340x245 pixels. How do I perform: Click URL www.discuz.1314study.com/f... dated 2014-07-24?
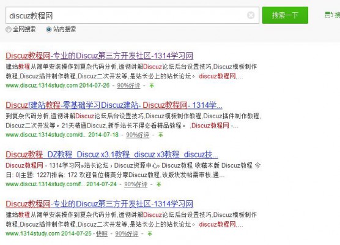click(45, 184)
